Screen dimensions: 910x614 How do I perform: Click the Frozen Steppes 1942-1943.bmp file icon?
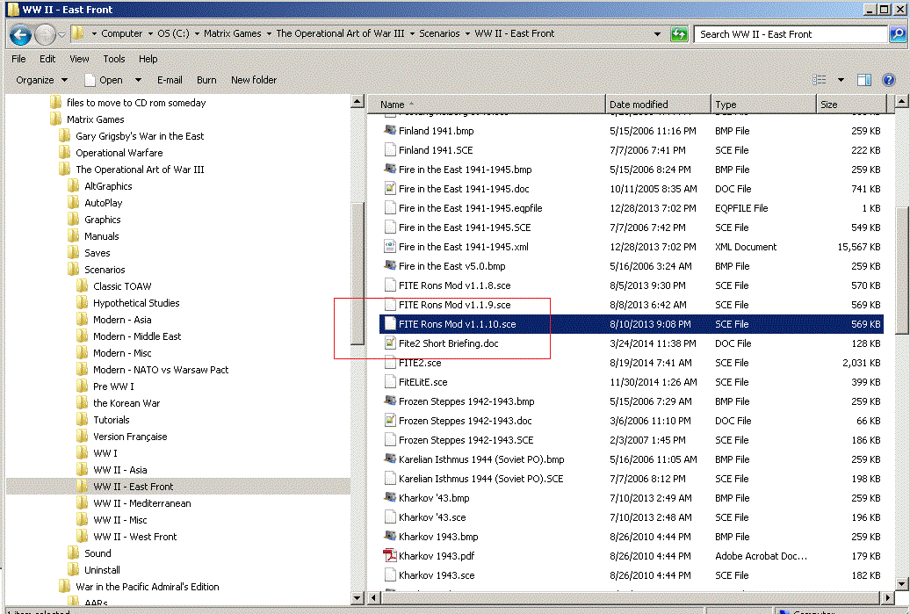pyautogui.click(x=390, y=401)
